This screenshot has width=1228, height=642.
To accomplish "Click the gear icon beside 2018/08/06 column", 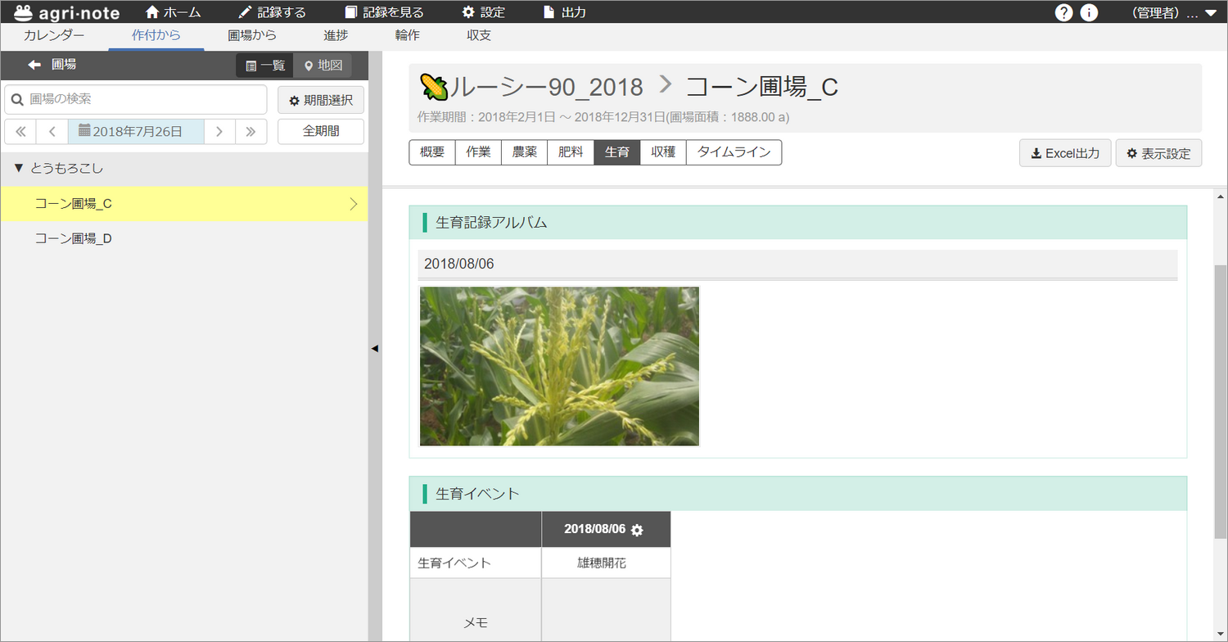I will pyautogui.click(x=637, y=530).
